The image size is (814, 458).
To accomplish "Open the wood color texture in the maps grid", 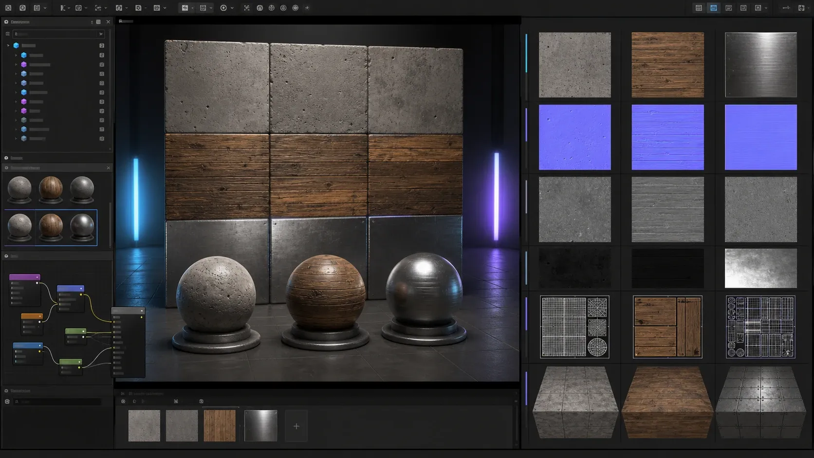I will point(667,65).
